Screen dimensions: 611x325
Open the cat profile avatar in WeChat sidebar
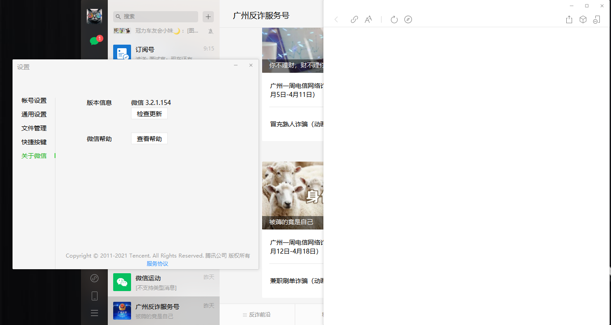[x=94, y=17]
